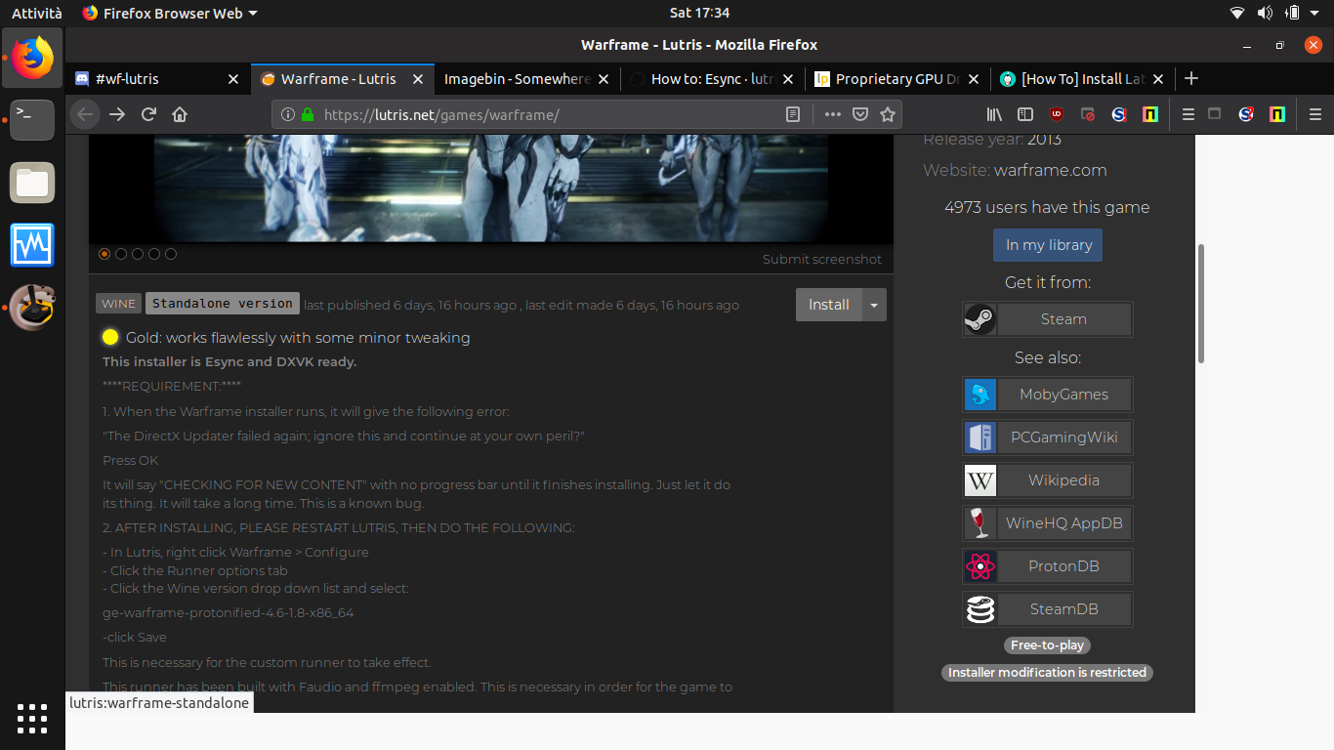Viewport: 1334px width, 750px height.
Task: Switch to the #wf-lutris tab
Action: pyautogui.click(x=158, y=79)
